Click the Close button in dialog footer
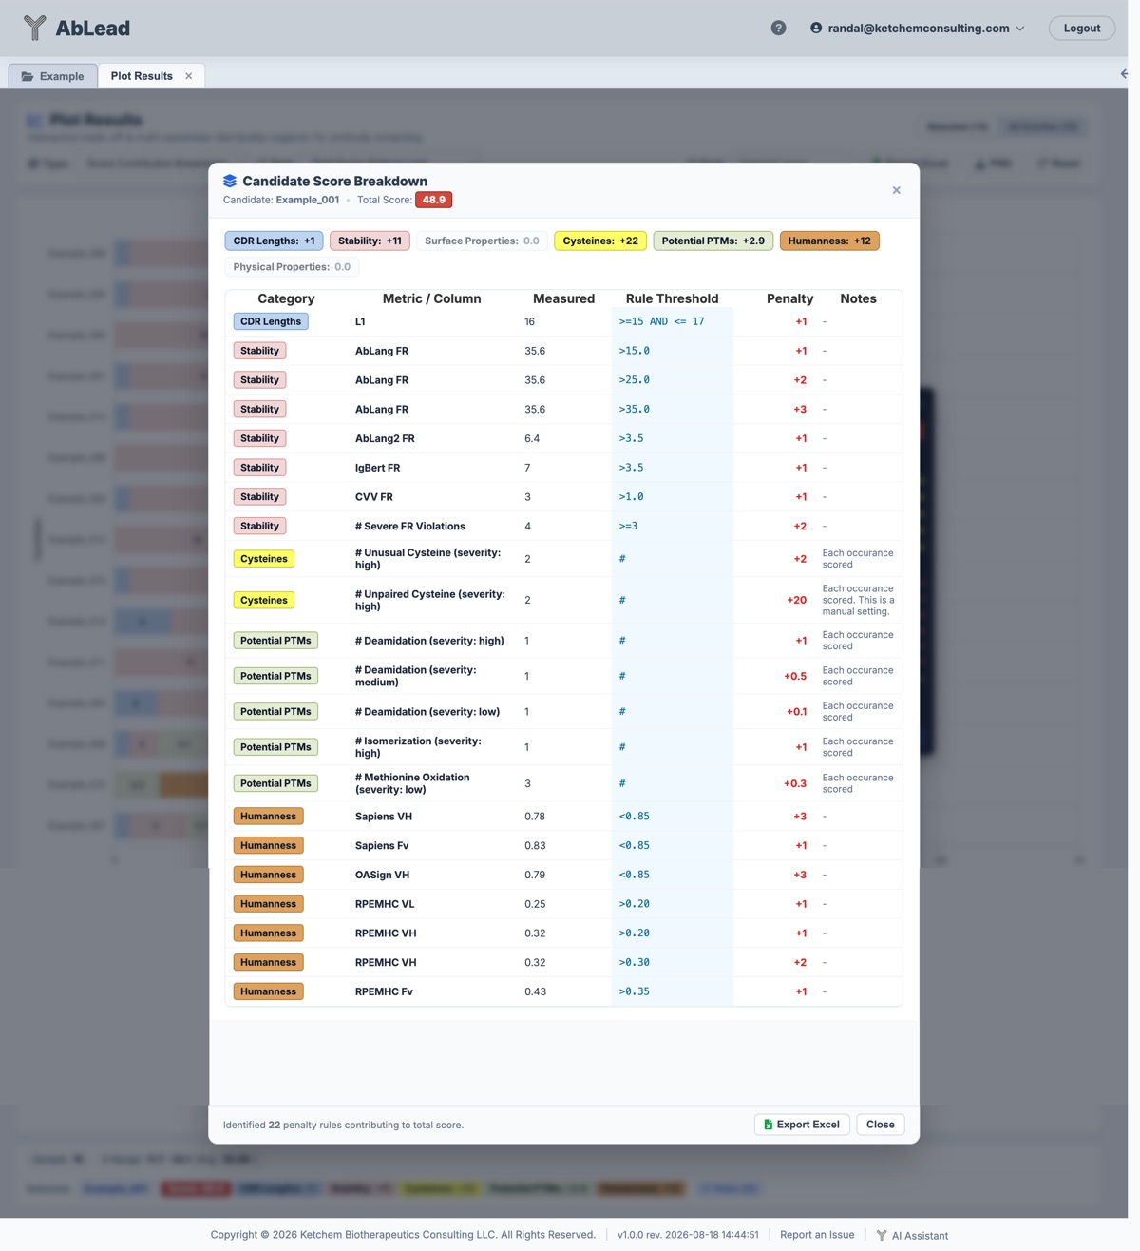 point(880,1125)
